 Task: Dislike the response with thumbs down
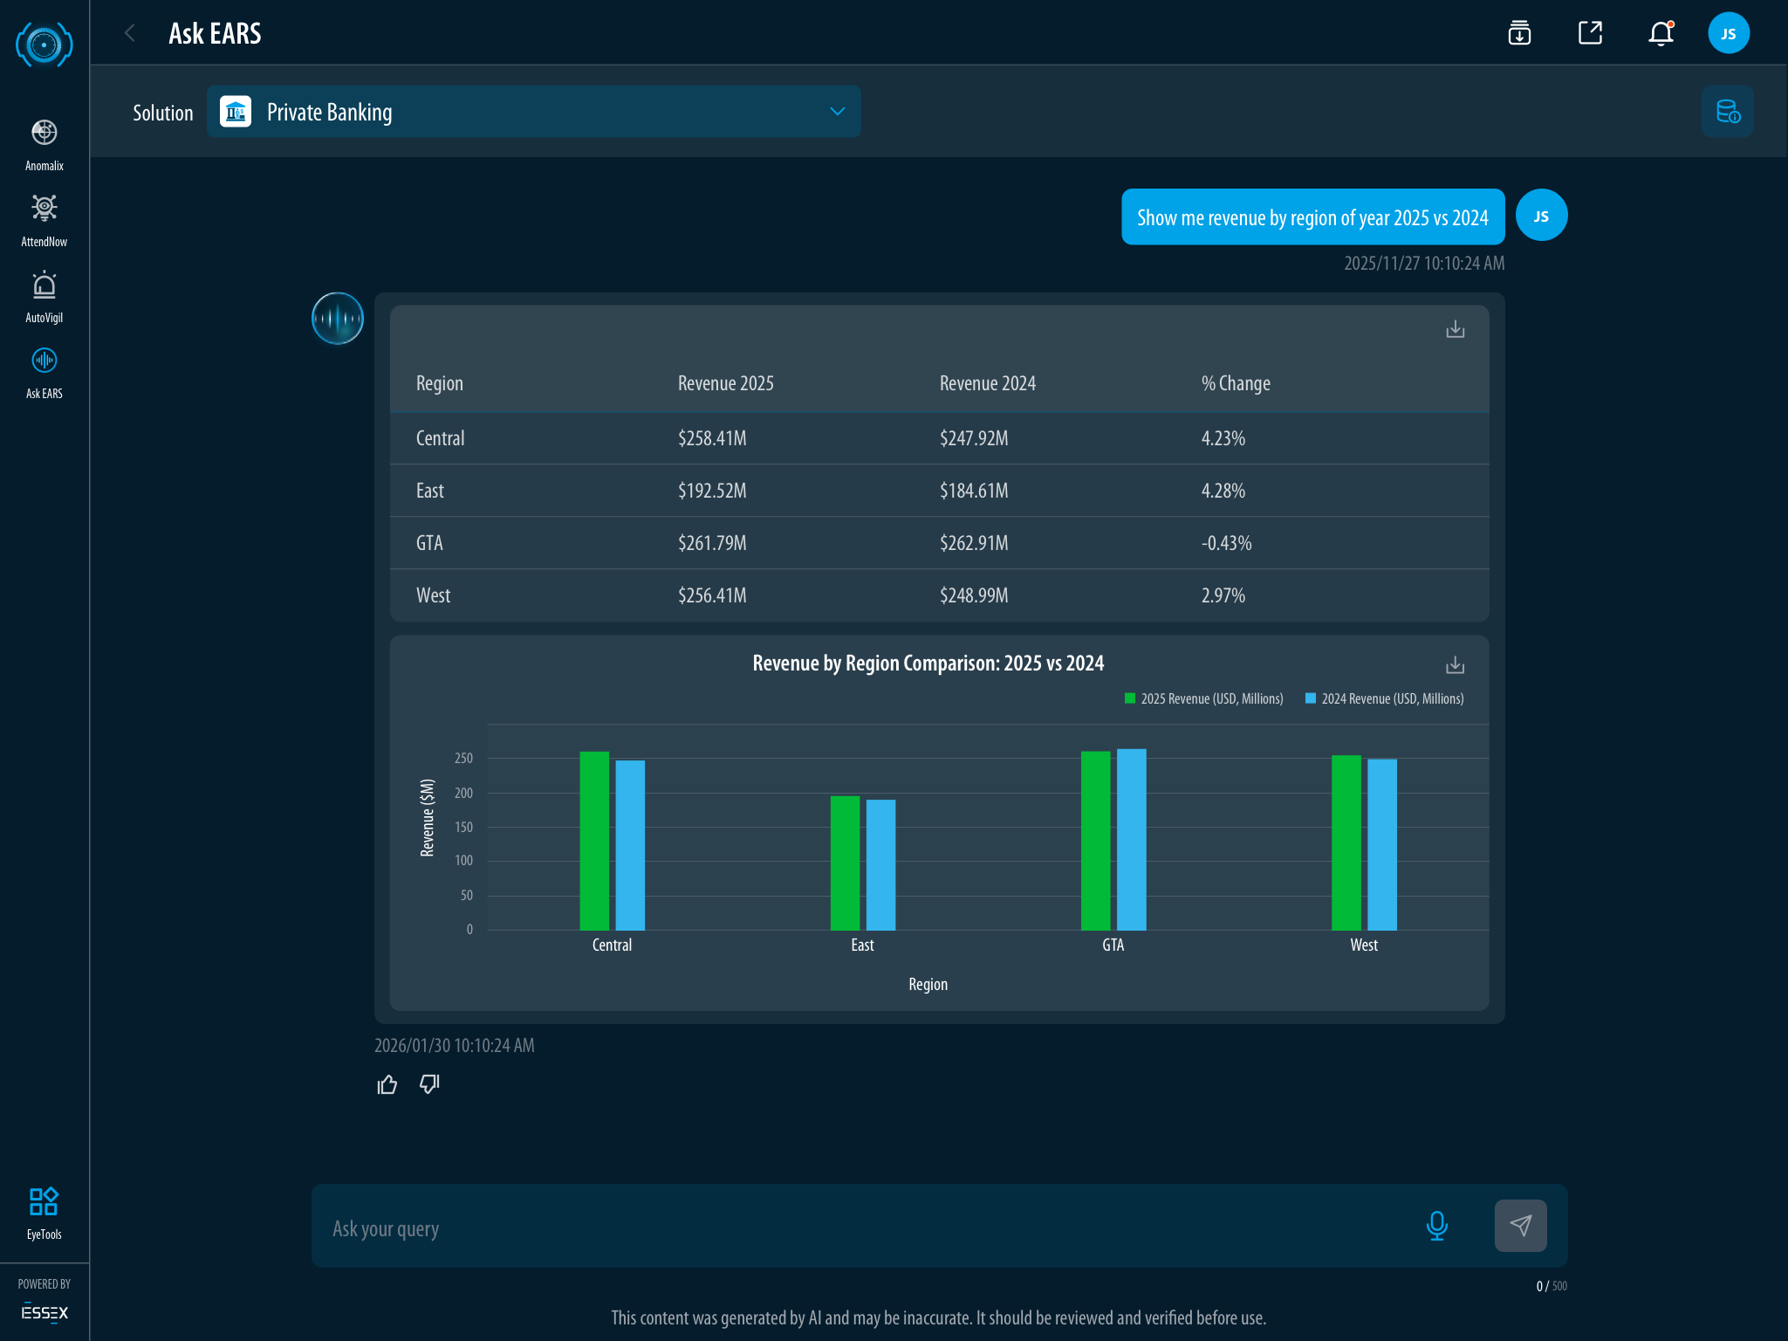tap(429, 1084)
